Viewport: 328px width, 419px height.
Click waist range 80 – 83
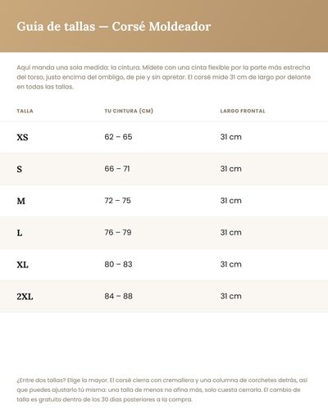(x=118, y=264)
